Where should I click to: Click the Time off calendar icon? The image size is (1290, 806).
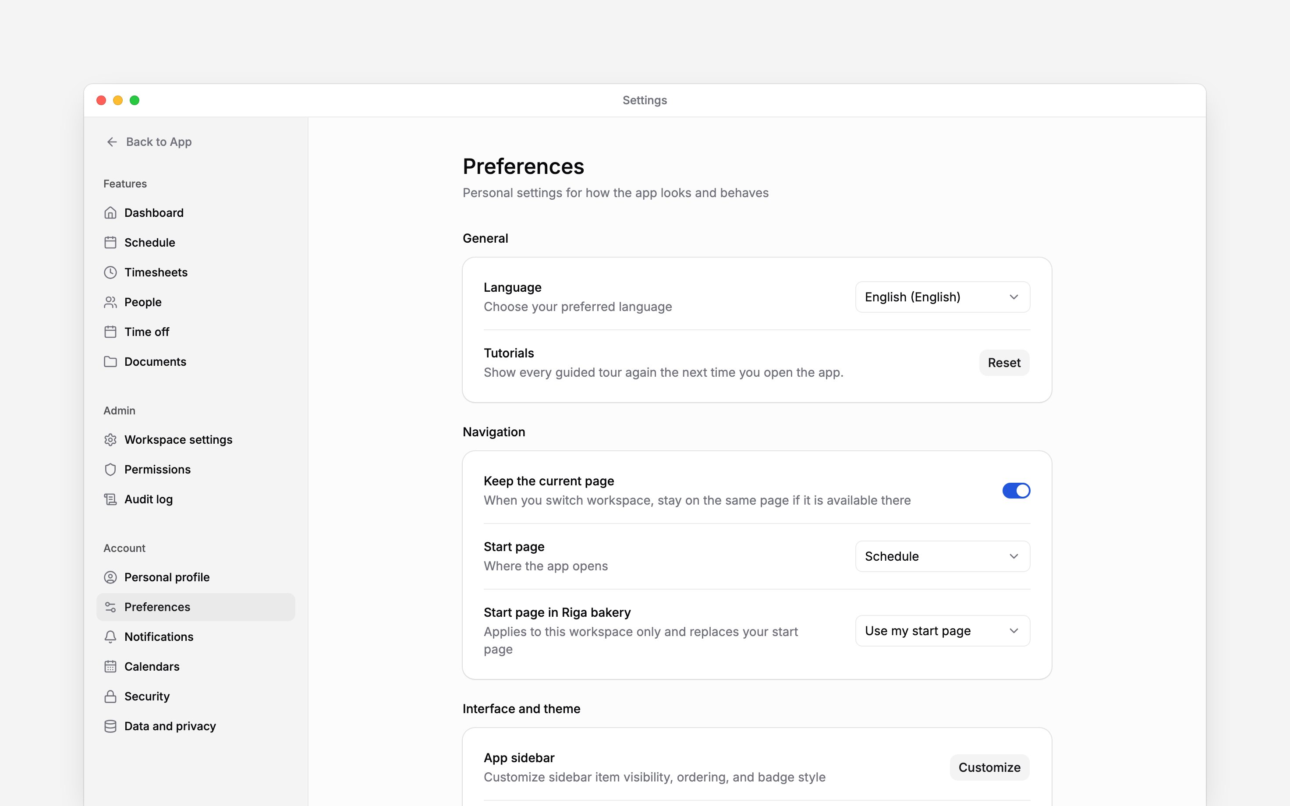(x=110, y=332)
